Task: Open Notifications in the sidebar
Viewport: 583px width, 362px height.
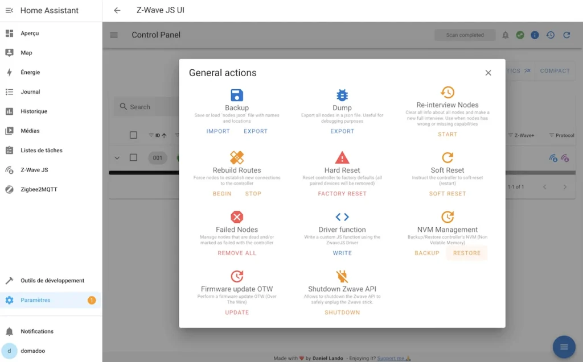Action: coord(51,331)
